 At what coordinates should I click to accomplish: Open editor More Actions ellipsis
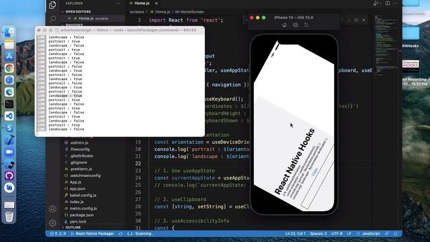click(395, 3)
